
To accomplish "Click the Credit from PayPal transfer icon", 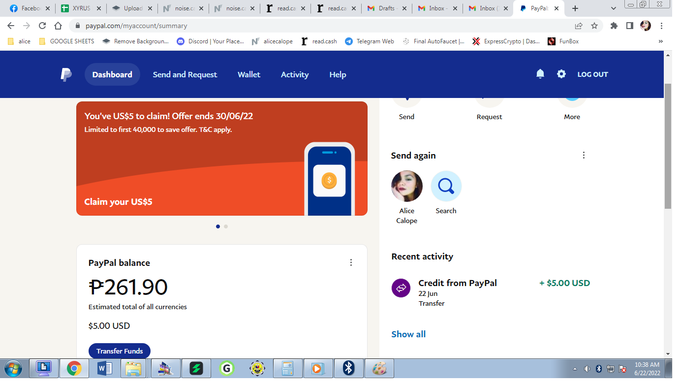I will [401, 288].
